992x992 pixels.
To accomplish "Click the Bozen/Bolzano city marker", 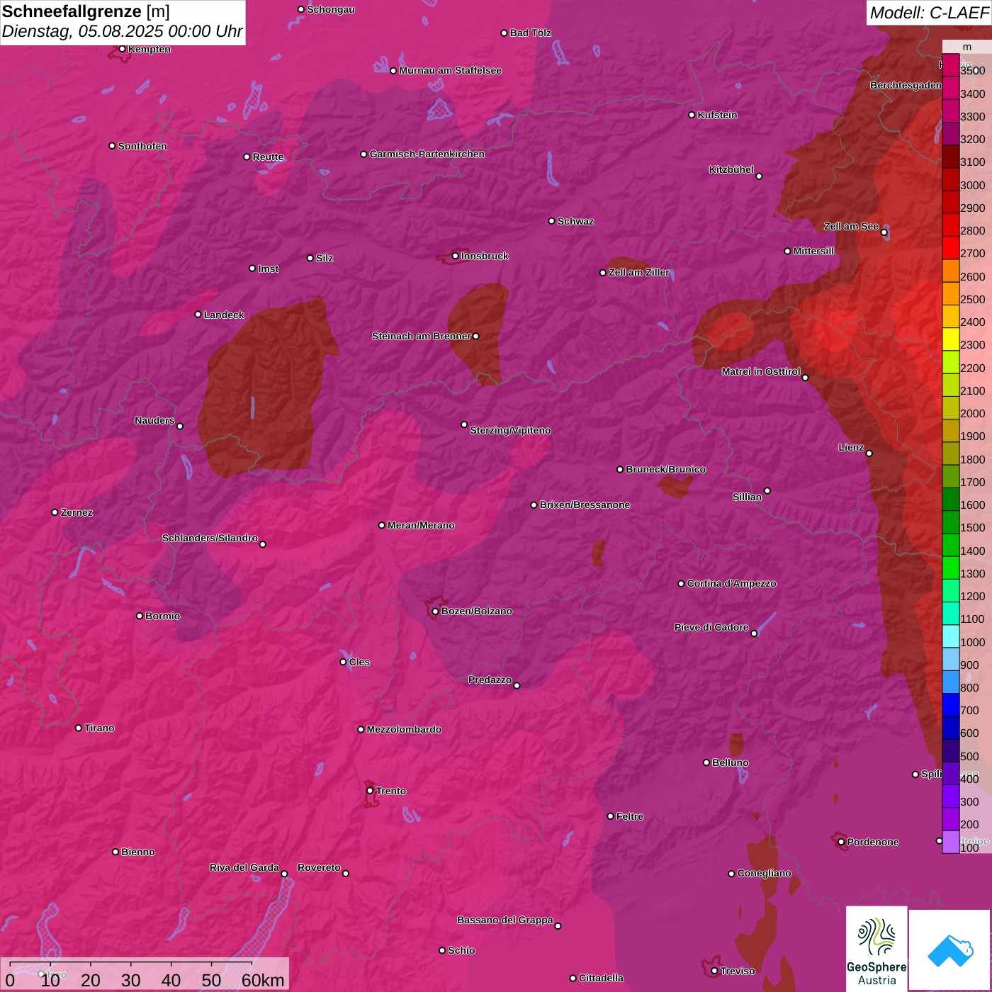I will pos(435,611).
